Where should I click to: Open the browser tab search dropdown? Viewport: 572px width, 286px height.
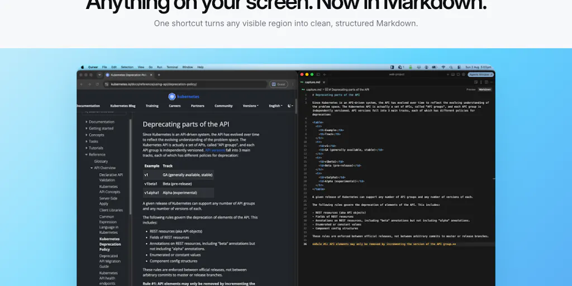point(99,75)
